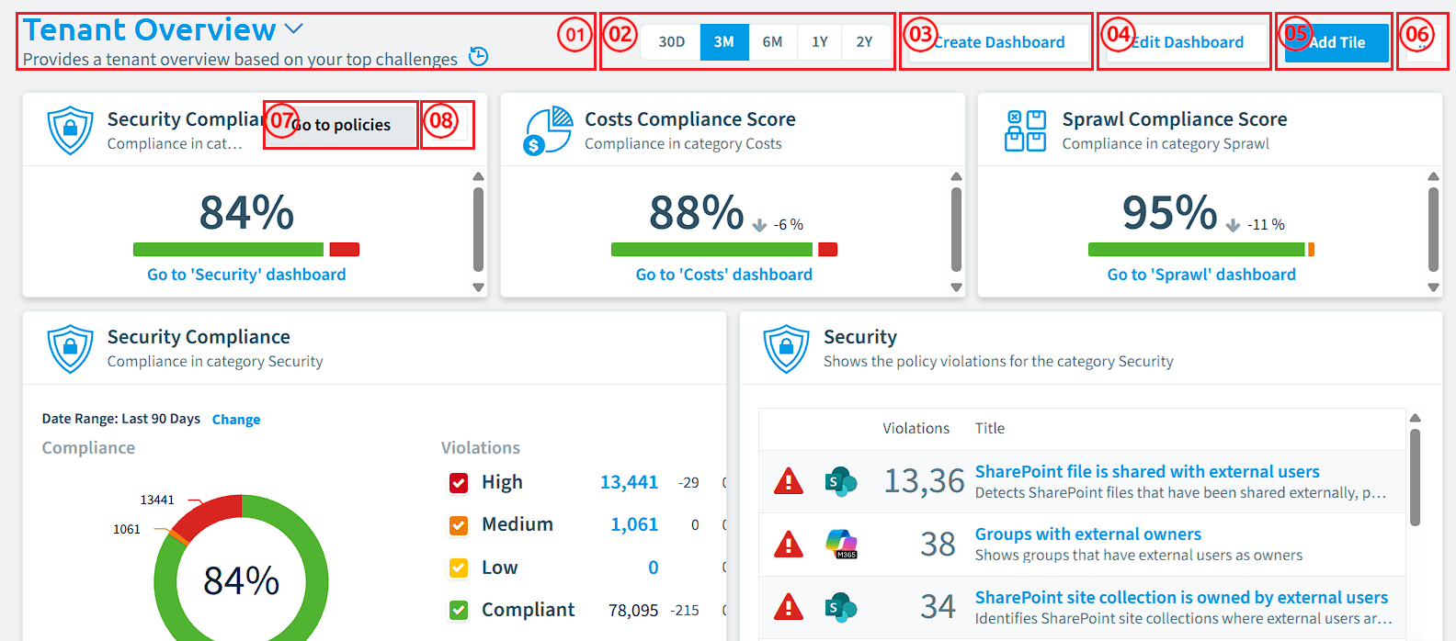Open the more options ellipsis menu
The width and height of the screenshot is (1456, 641).
(x=1422, y=42)
